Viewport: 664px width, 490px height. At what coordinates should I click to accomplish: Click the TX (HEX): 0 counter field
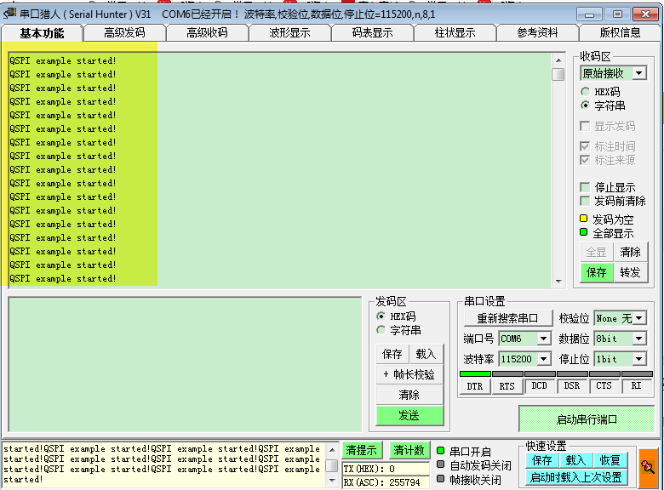[x=386, y=469]
